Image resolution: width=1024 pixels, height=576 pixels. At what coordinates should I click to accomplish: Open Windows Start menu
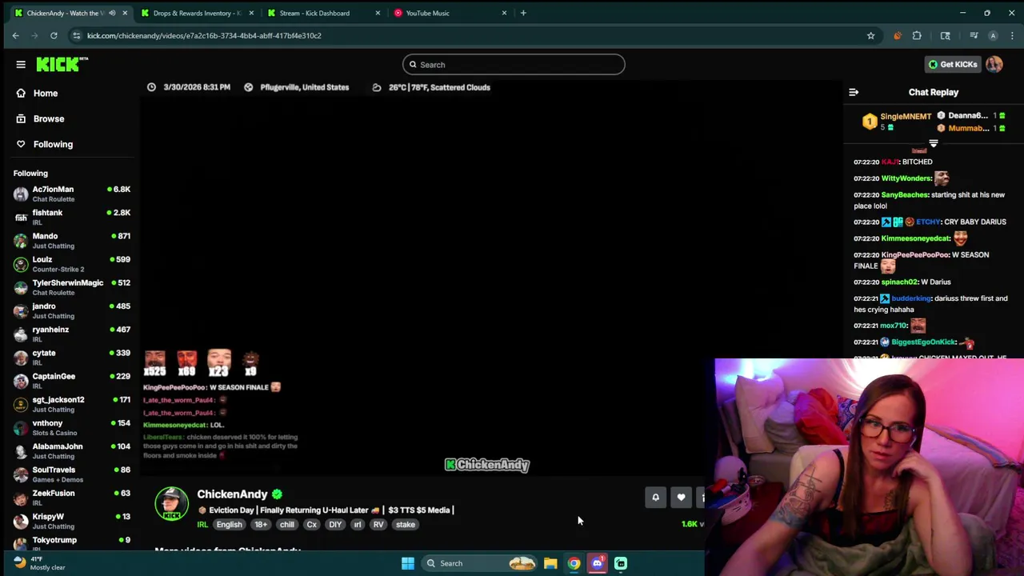[x=408, y=563]
